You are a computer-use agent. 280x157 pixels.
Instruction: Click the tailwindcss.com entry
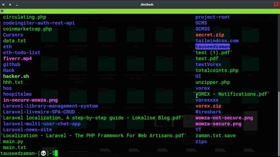[217, 41]
